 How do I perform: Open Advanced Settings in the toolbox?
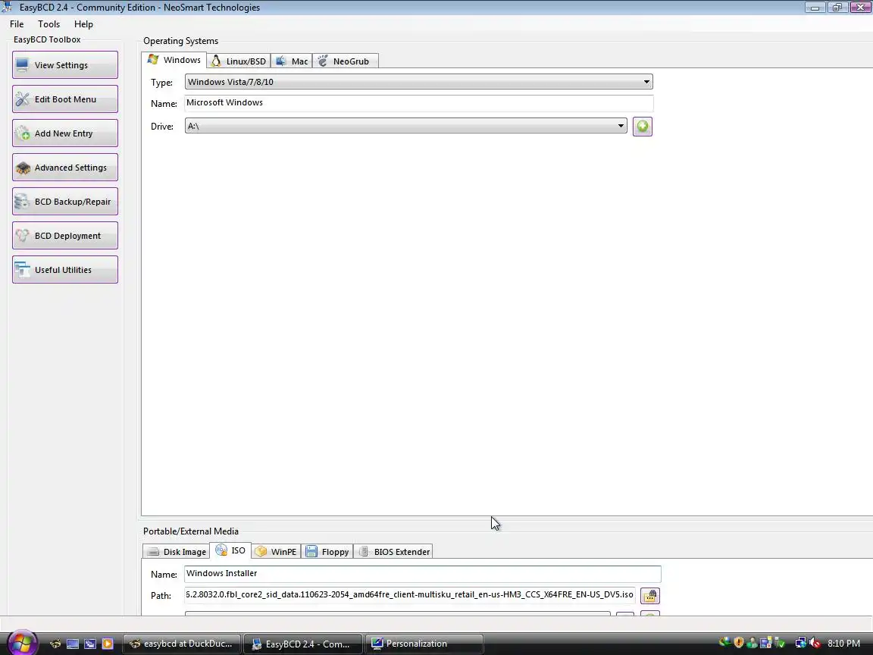pyautogui.click(x=65, y=167)
